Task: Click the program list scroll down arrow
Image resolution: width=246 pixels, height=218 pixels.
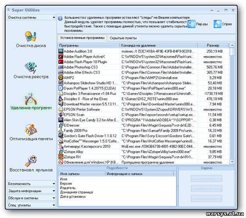Action: (x=232, y=162)
